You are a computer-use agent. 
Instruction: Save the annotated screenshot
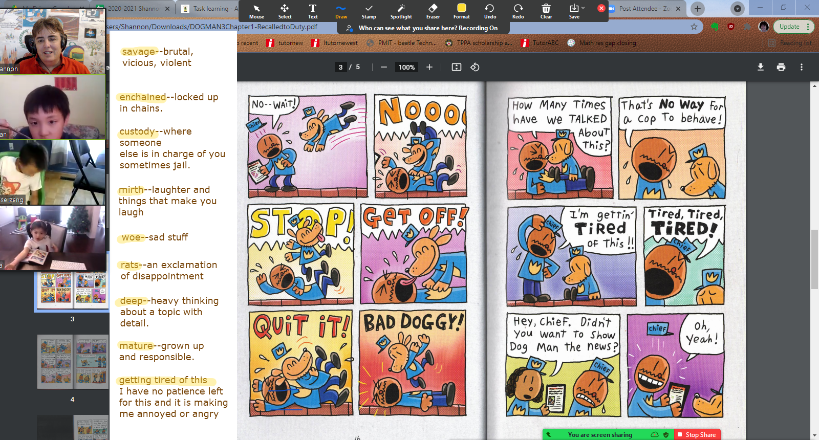point(574,11)
